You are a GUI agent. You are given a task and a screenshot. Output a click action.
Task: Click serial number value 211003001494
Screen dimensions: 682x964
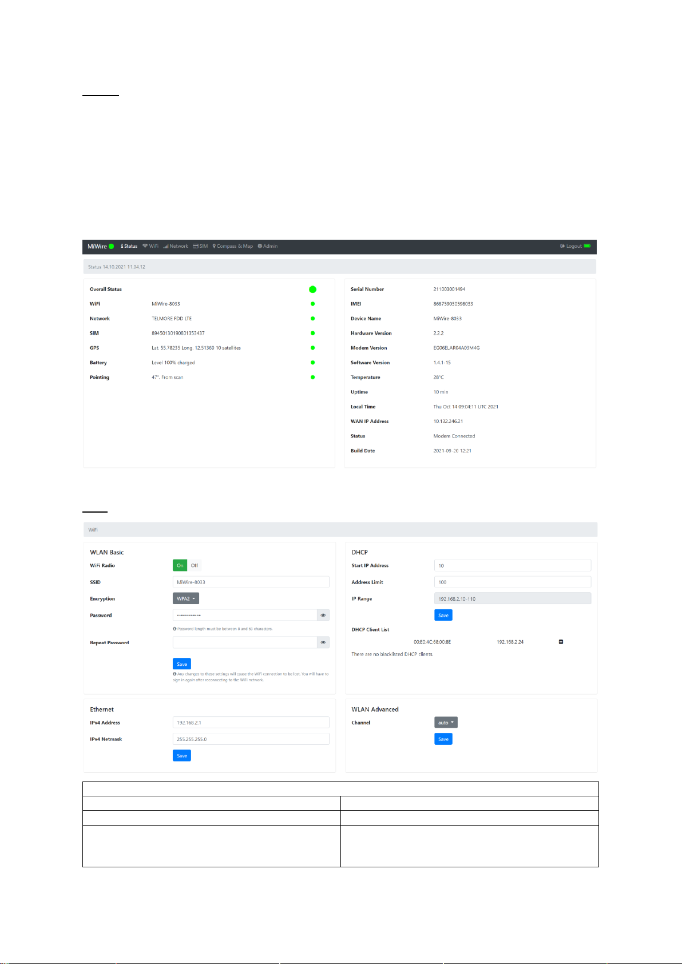pos(449,289)
